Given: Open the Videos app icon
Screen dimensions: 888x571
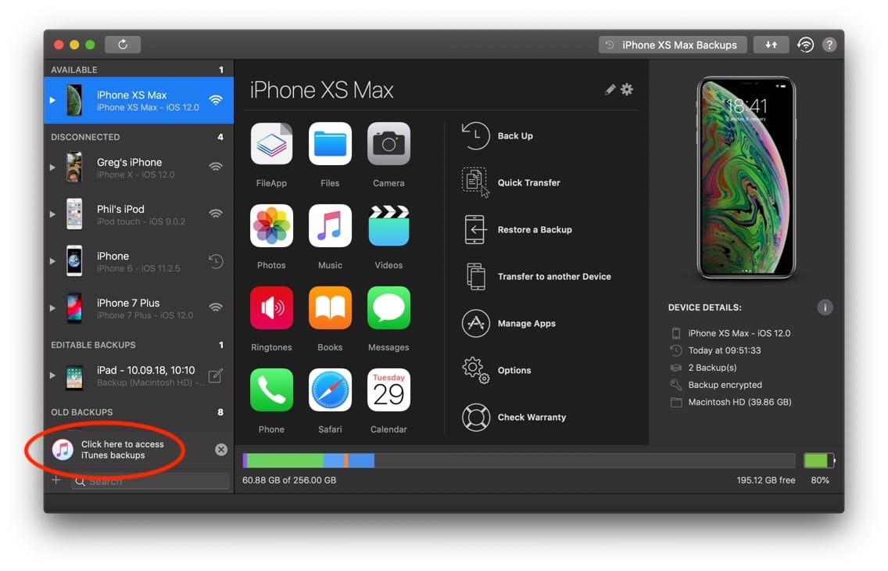Looking at the screenshot, I should [x=388, y=226].
